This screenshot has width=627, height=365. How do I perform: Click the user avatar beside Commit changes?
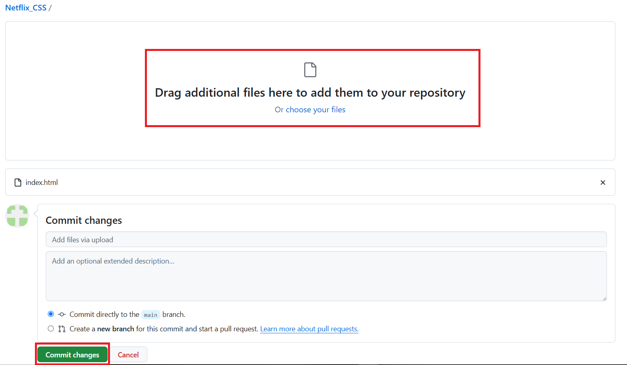pos(17,216)
